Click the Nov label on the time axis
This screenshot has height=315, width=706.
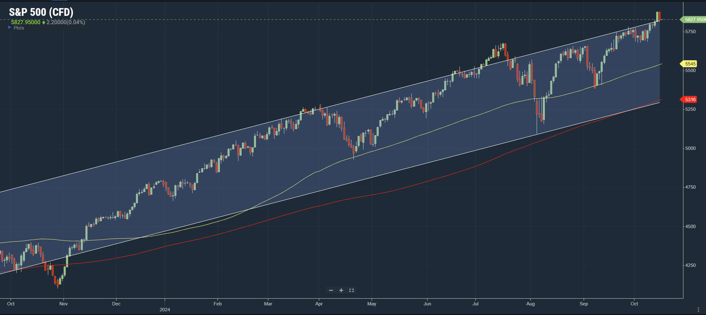point(63,304)
